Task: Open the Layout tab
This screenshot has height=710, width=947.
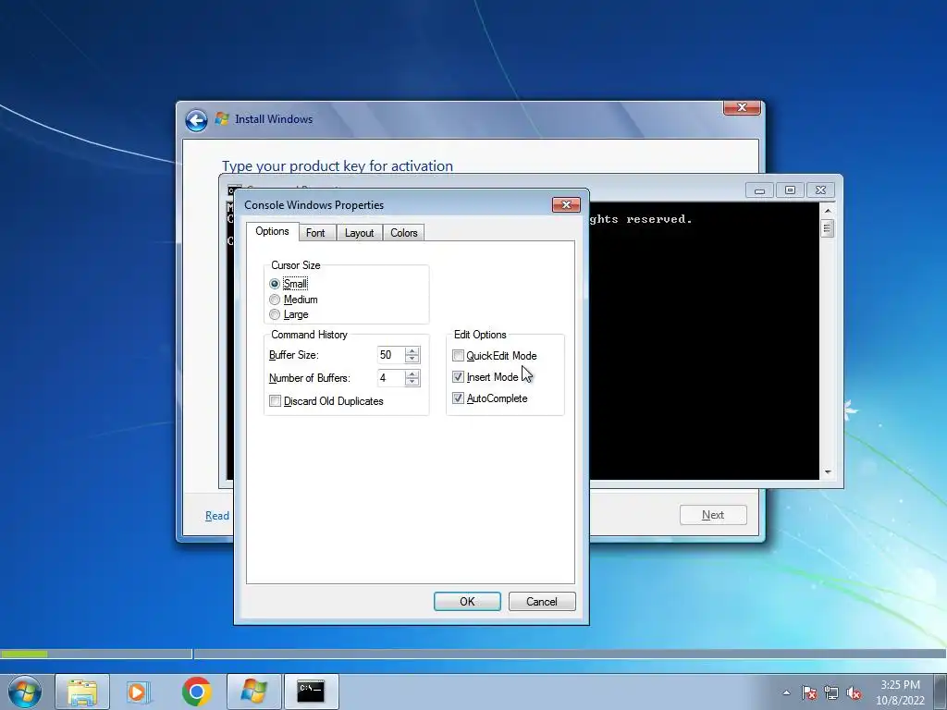Action: [360, 233]
